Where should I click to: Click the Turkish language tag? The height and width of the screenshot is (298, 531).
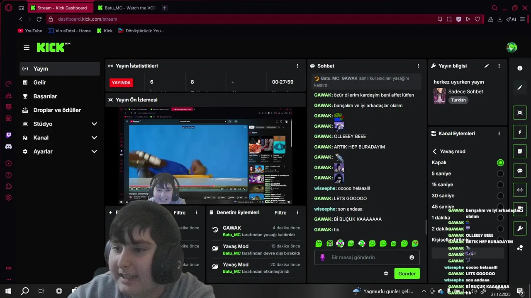458,100
